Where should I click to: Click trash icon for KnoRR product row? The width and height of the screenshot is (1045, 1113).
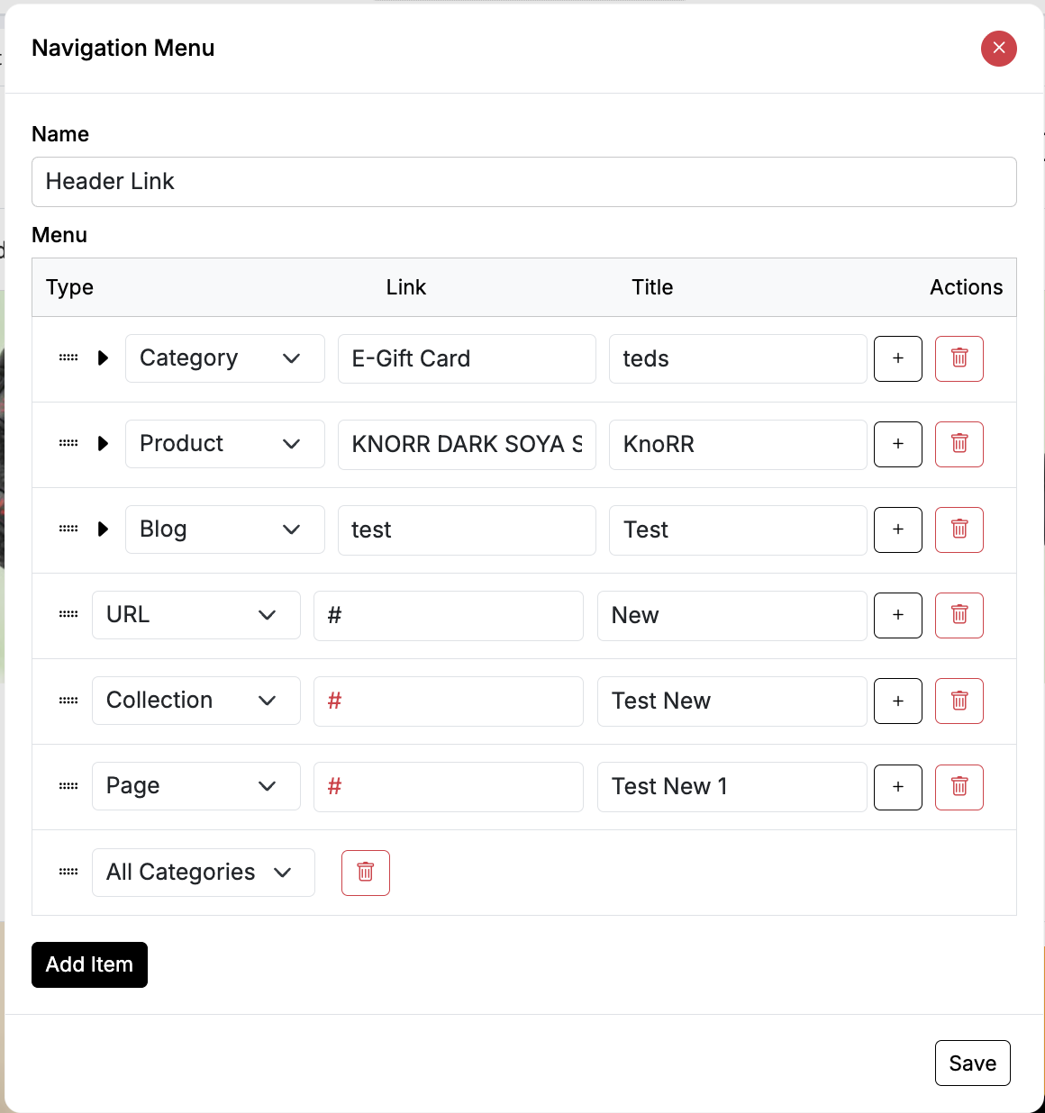(x=959, y=444)
